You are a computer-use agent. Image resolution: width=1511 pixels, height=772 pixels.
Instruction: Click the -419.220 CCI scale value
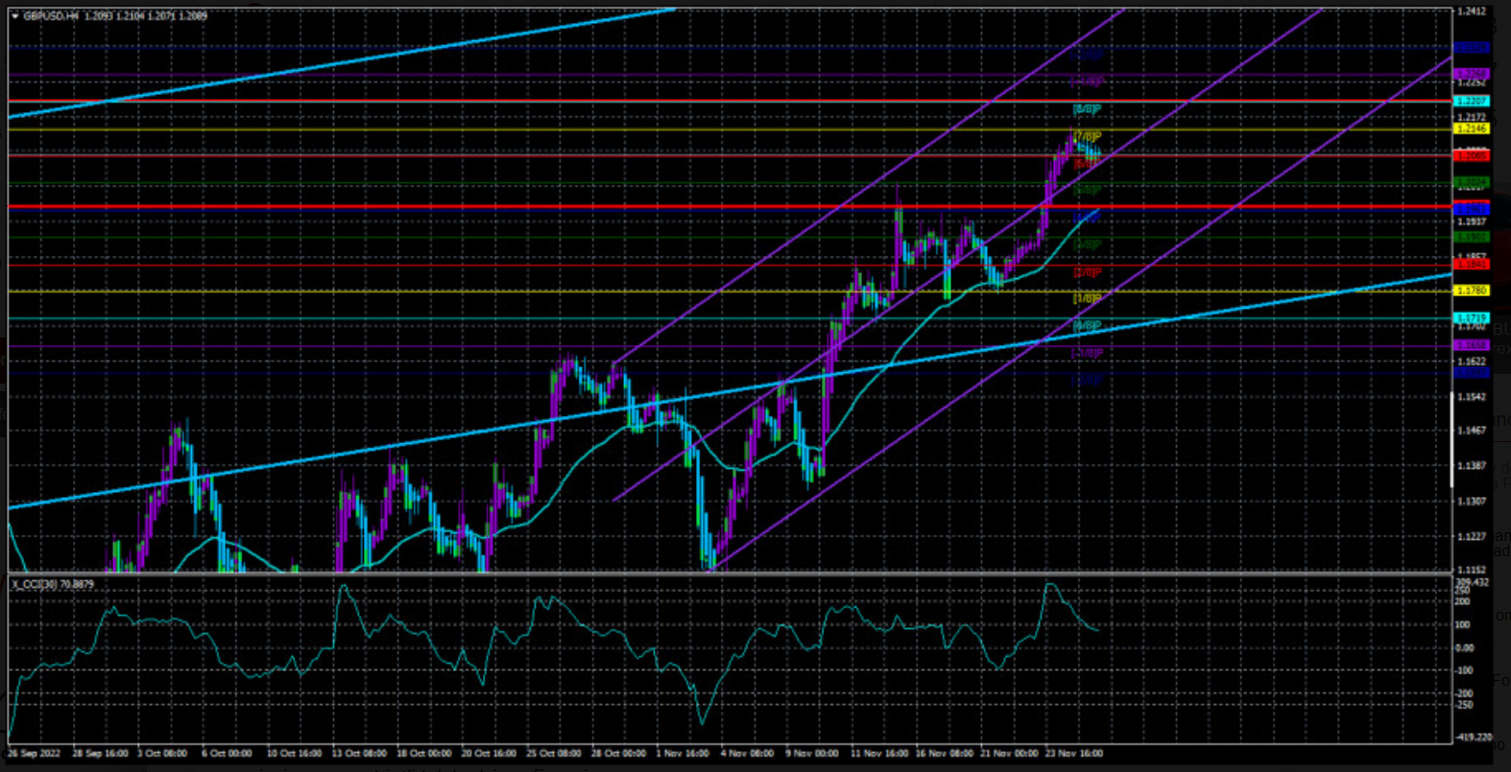(1474, 737)
